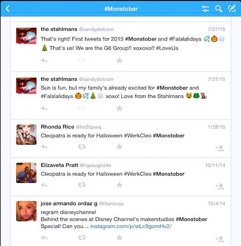
Task: Retweet Rhonda Rice's Cleopatra tweet
Action: 82,147
